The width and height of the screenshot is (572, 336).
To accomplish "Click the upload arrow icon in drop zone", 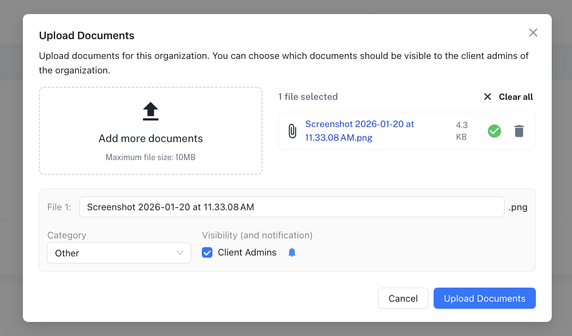I will (x=151, y=111).
